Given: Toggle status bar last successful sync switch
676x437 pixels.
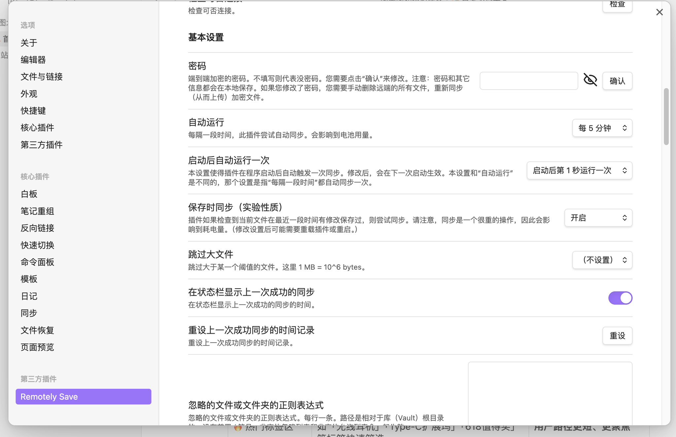Looking at the screenshot, I should click(620, 298).
